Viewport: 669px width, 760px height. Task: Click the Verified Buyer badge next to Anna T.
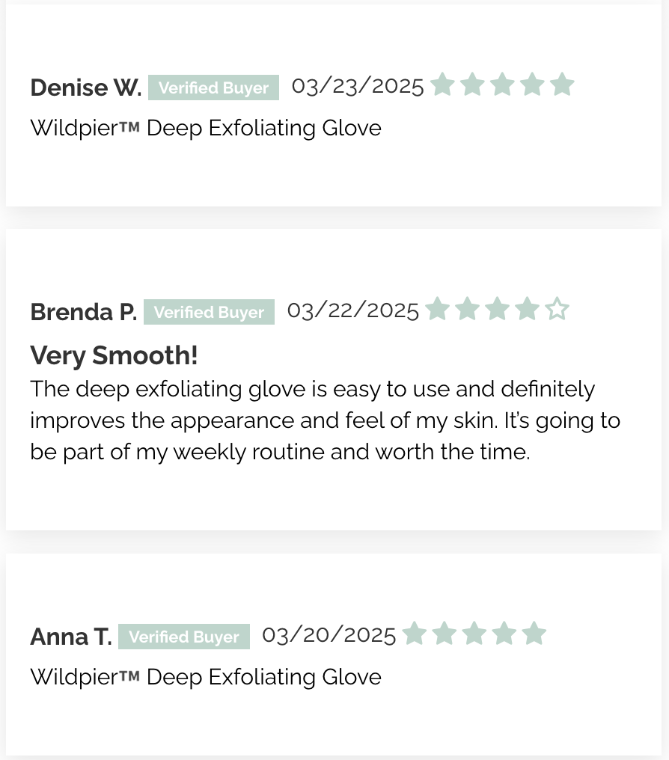[x=184, y=637]
